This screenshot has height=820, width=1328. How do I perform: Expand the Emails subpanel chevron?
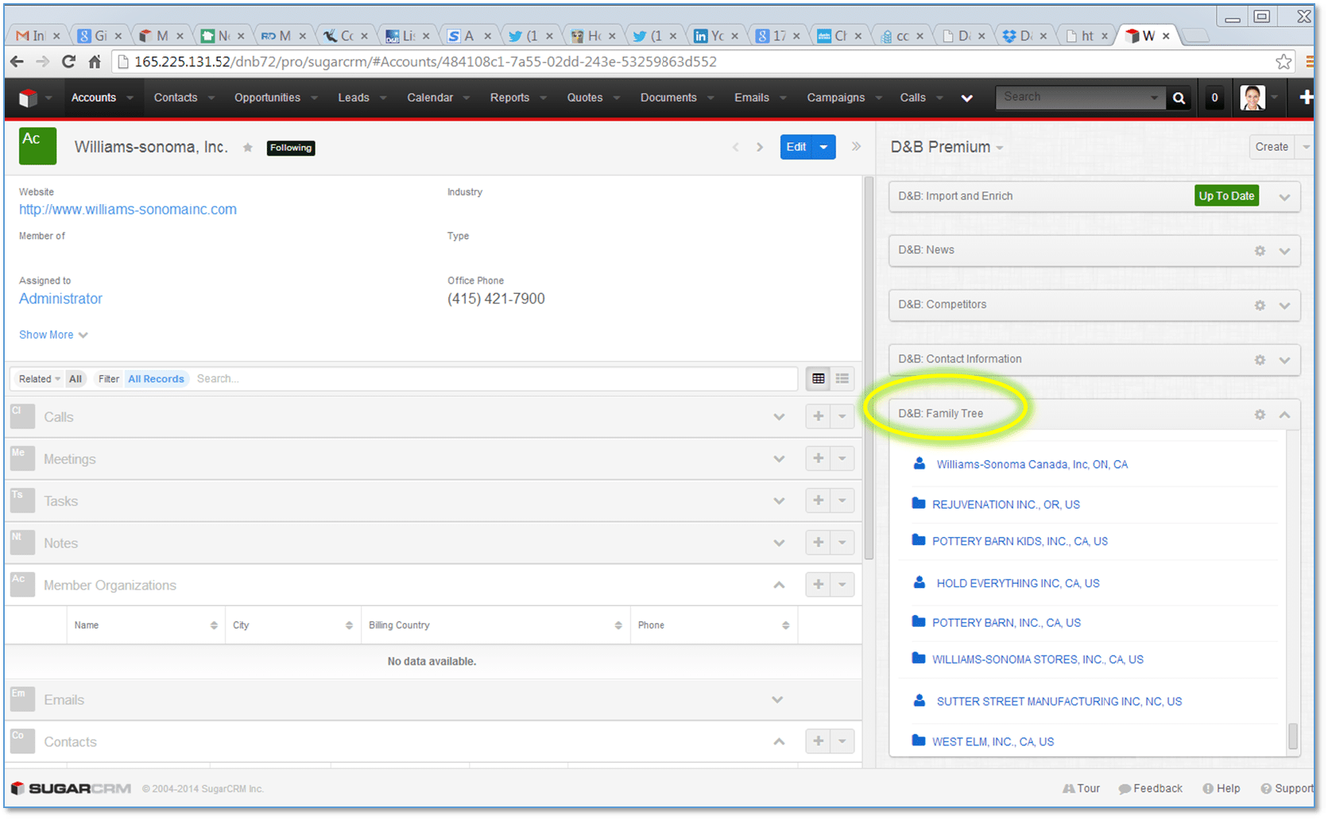click(x=777, y=700)
